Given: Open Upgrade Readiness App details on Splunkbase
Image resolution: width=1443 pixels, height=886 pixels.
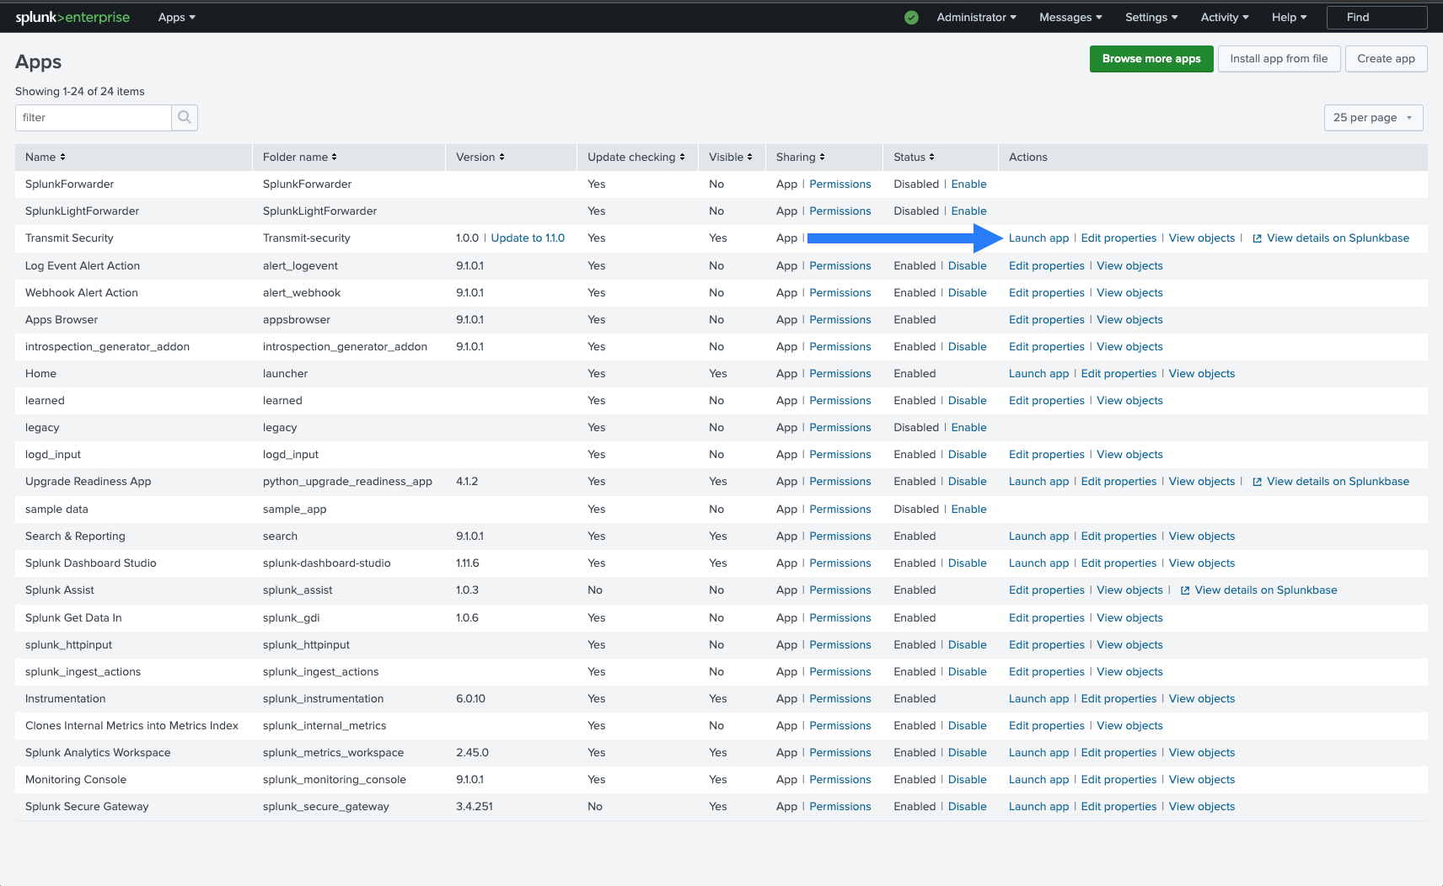Looking at the screenshot, I should tap(1337, 482).
